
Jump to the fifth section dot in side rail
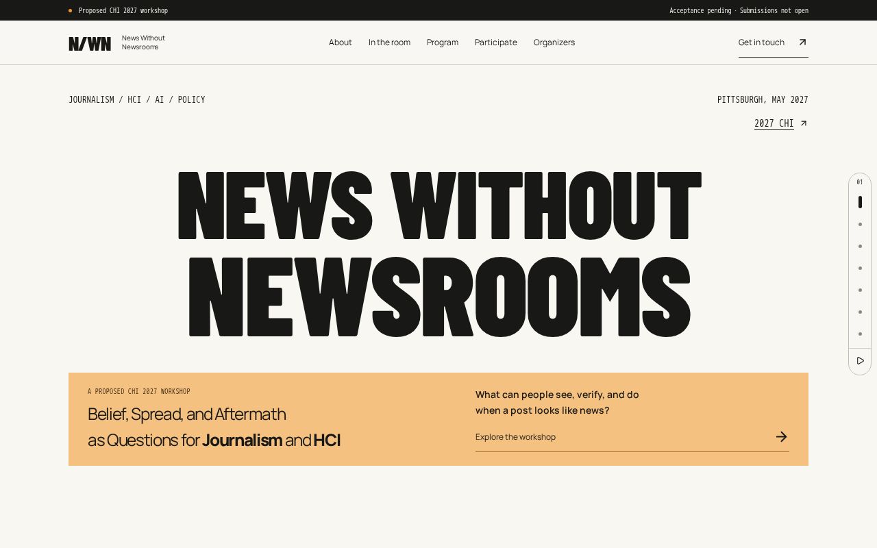(x=860, y=290)
